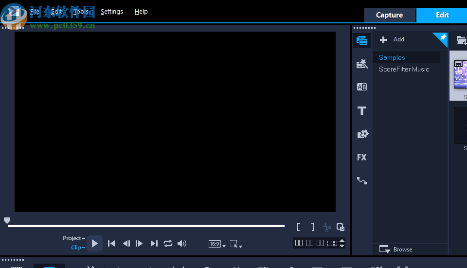Open the Media library panel
Viewport: 467px width, 268px height.
(362, 40)
